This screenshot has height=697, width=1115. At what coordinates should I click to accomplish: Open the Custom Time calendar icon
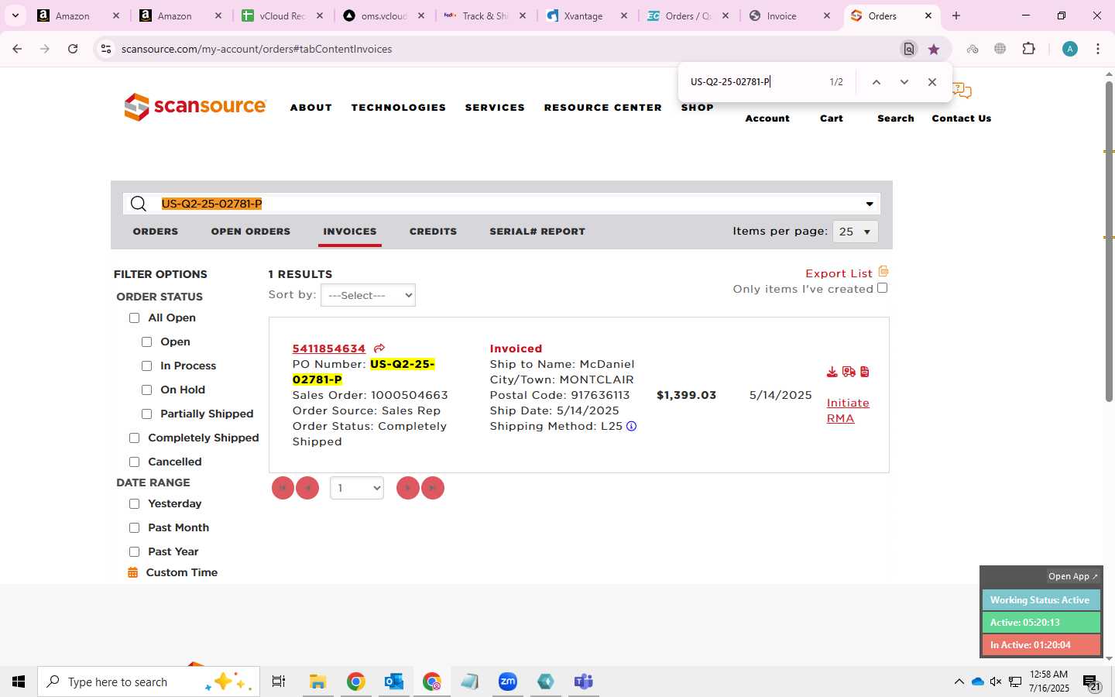tap(132, 572)
